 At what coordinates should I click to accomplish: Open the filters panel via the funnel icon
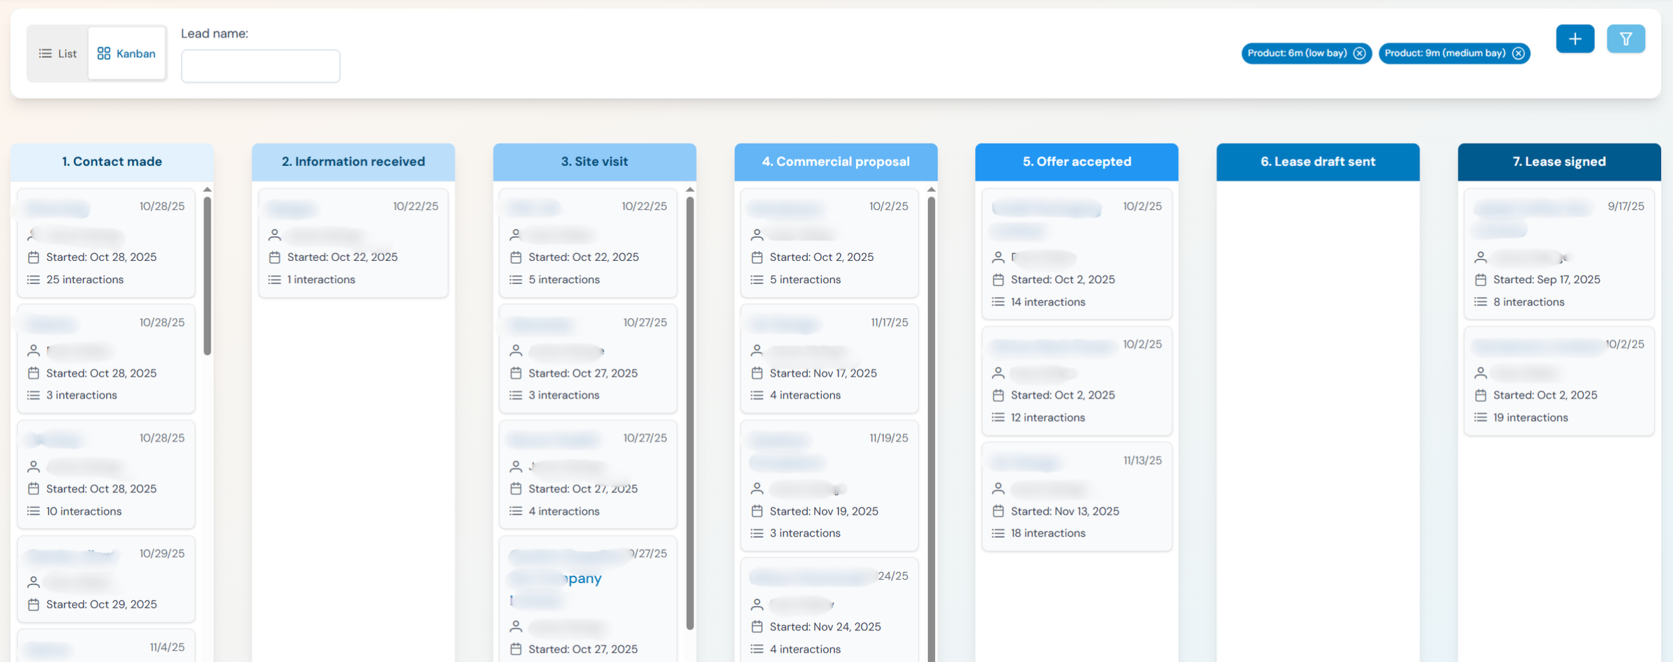click(1626, 38)
